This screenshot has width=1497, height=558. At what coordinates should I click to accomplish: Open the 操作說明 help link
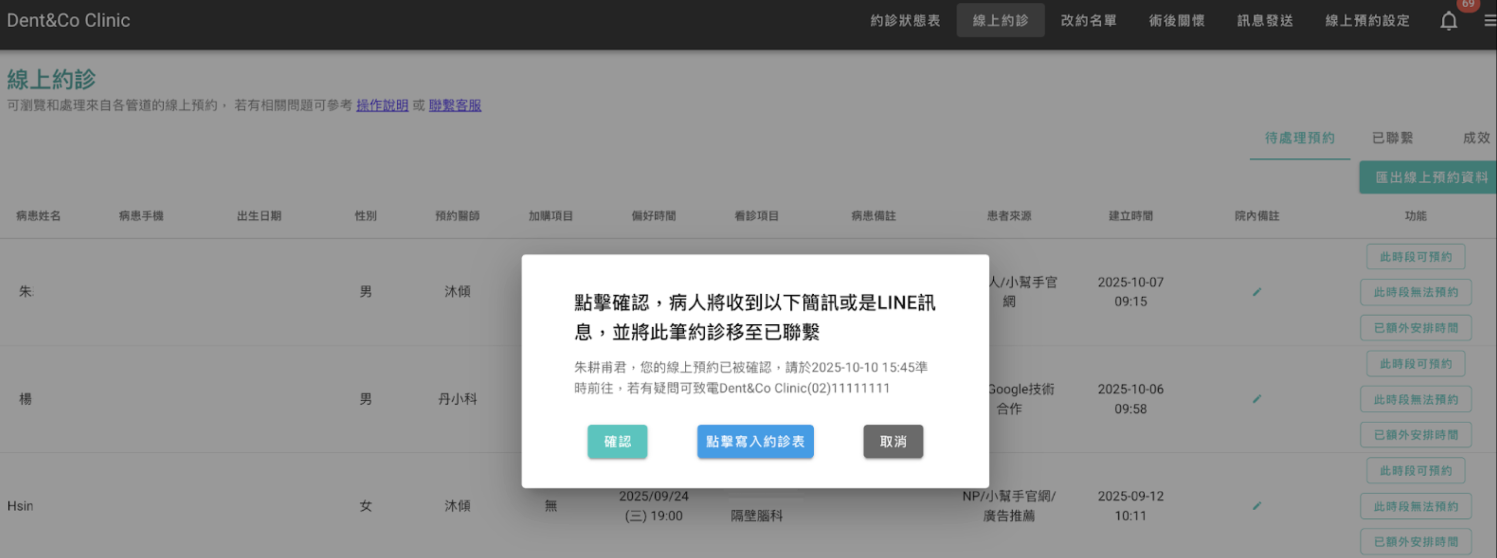(x=382, y=105)
